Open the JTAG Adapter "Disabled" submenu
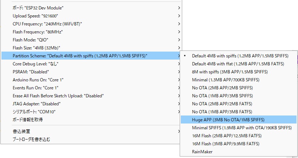The image size is (298, 158). click(91, 104)
